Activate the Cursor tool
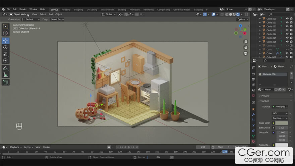 coord(5,33)
